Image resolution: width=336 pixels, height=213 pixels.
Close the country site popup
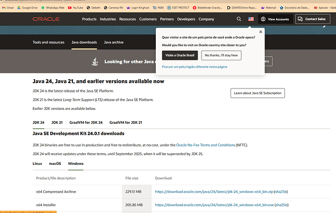point(261,32)
